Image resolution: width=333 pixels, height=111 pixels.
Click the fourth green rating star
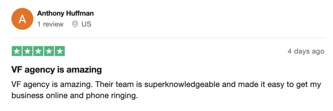point(49,51)
